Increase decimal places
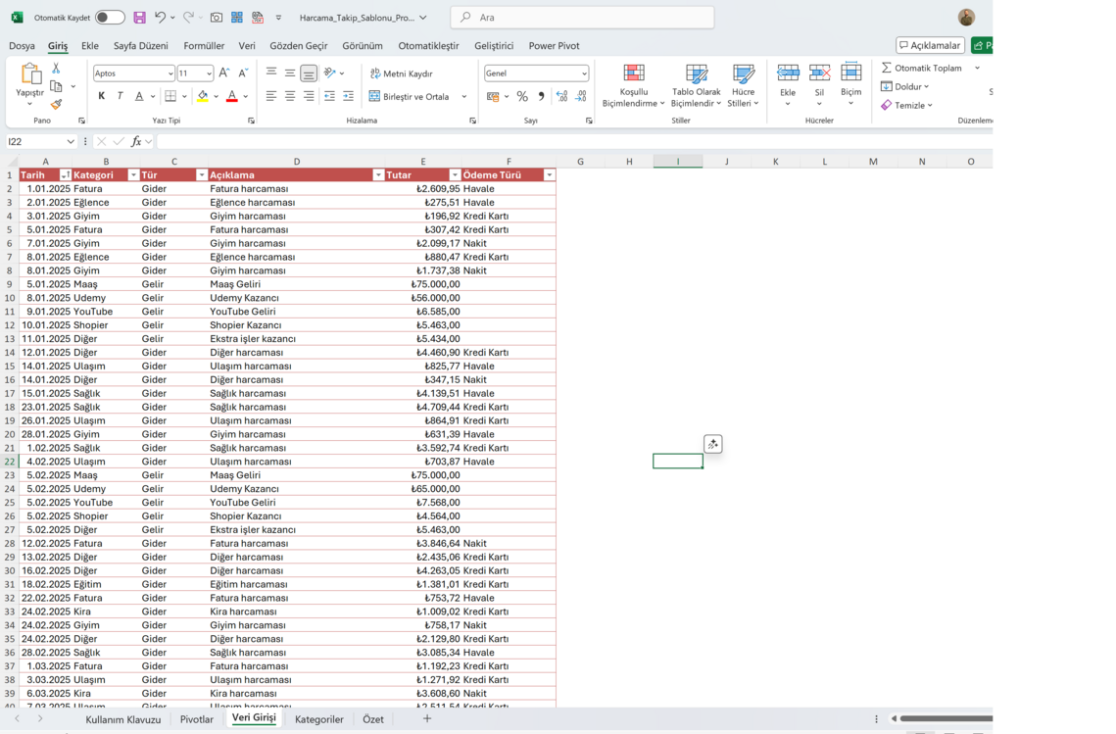Screen dimensions: 1116x734 (x=561, y=96)
